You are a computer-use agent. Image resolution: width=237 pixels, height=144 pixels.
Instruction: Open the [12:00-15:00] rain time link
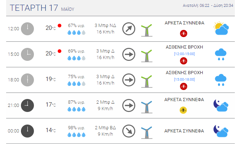tap(184, 54)
